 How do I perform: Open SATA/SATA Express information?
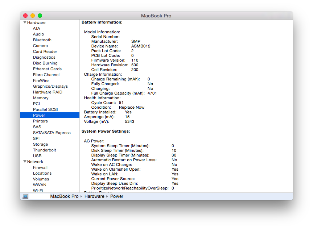52,133
